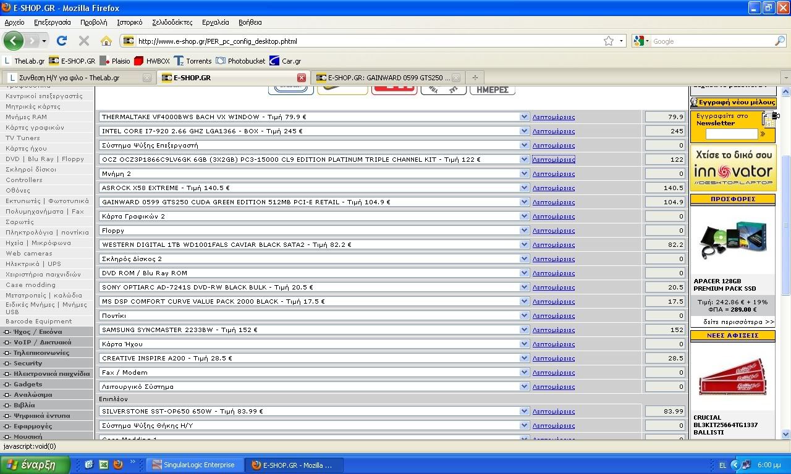Click Λεπτομέρειες link for the Thermaltake case
This screenshot has height=474, width=791.
coord(553,117)
